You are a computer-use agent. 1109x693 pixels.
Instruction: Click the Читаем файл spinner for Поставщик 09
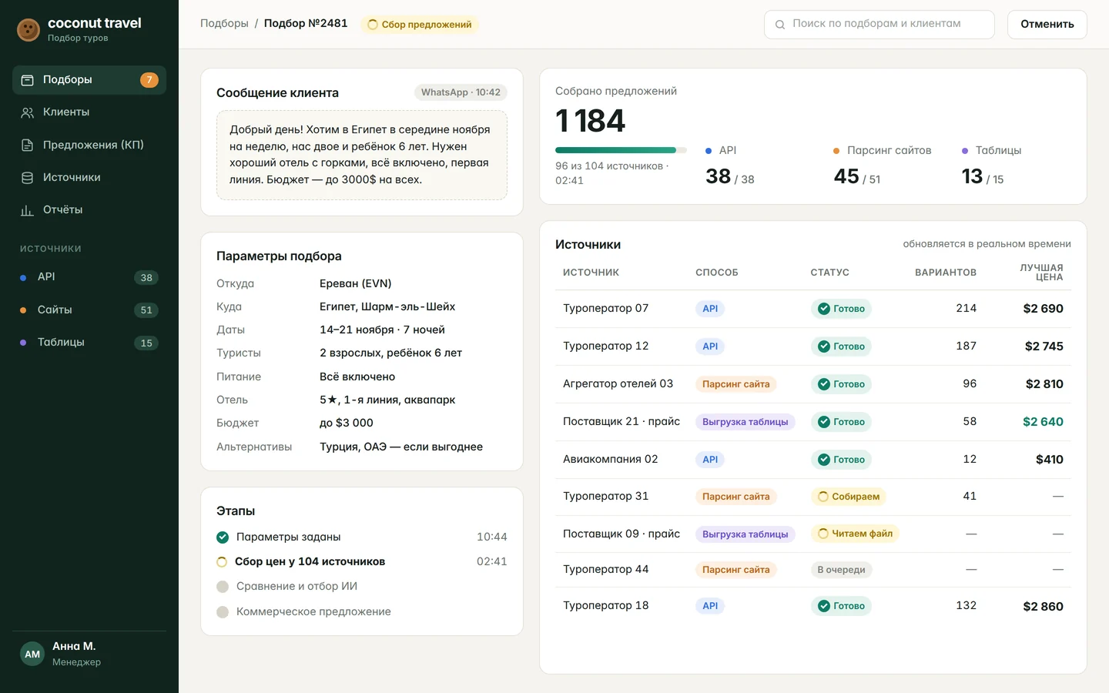click(x=823, y=534)
